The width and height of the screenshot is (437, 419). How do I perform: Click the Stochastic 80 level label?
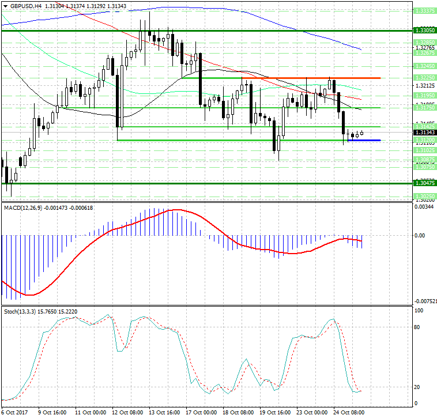point(418,327)
